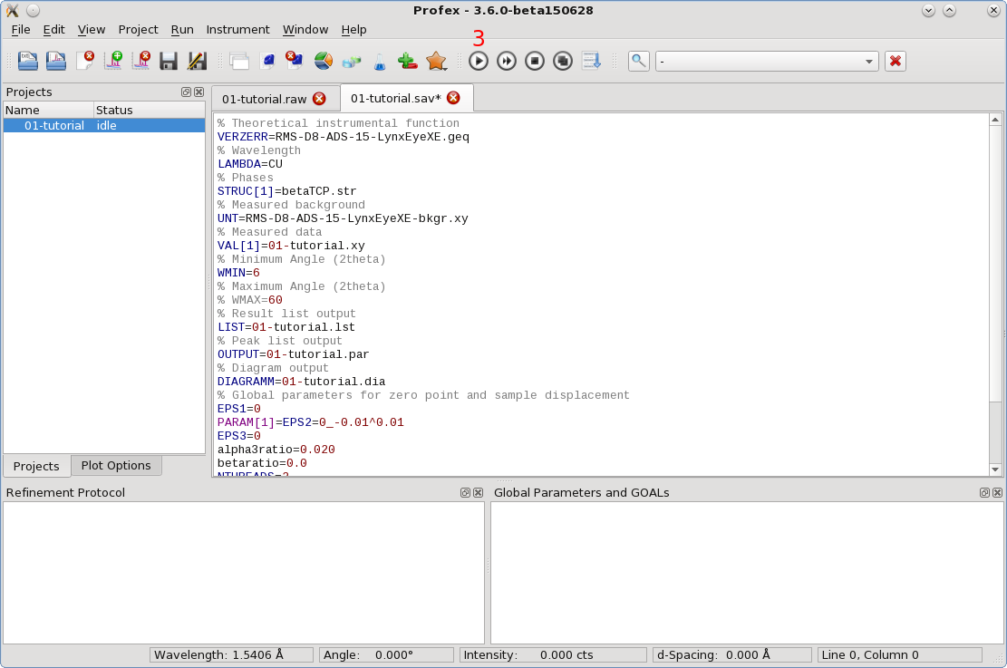Viewport: 1007px width, 668px height.
Task: Click pie chart icon in toolbar
Action: tap(324, 61)
